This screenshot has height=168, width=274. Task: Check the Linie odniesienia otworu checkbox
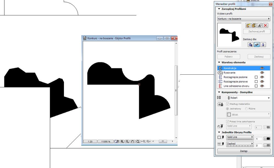pos(256,86)
